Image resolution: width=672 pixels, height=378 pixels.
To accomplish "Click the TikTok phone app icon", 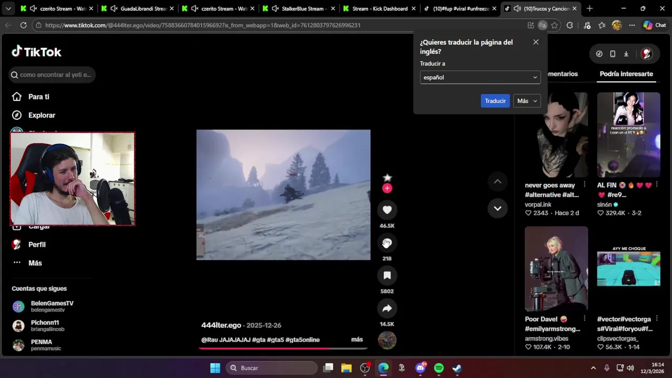I will [613, 54].
